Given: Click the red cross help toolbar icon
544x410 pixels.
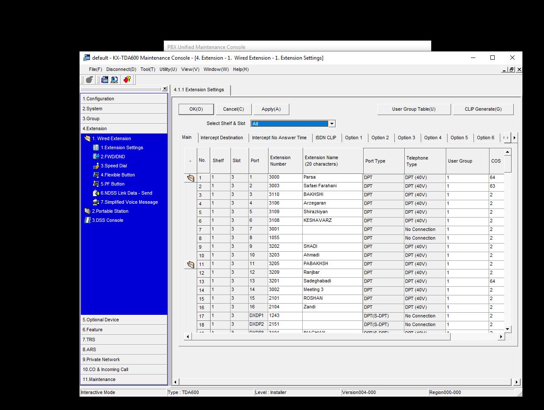Looking at the screenshot, I should 127,80.
